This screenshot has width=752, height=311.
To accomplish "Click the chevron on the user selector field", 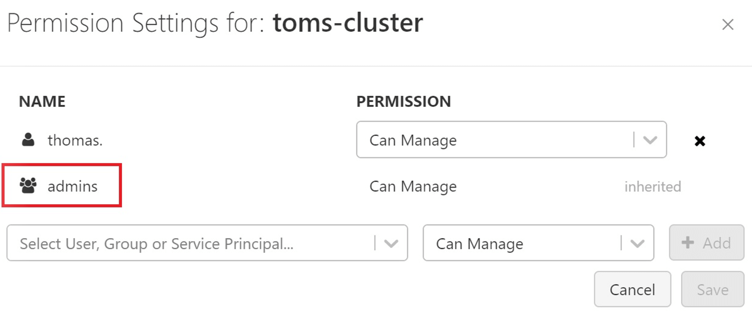I will (392, 243).
